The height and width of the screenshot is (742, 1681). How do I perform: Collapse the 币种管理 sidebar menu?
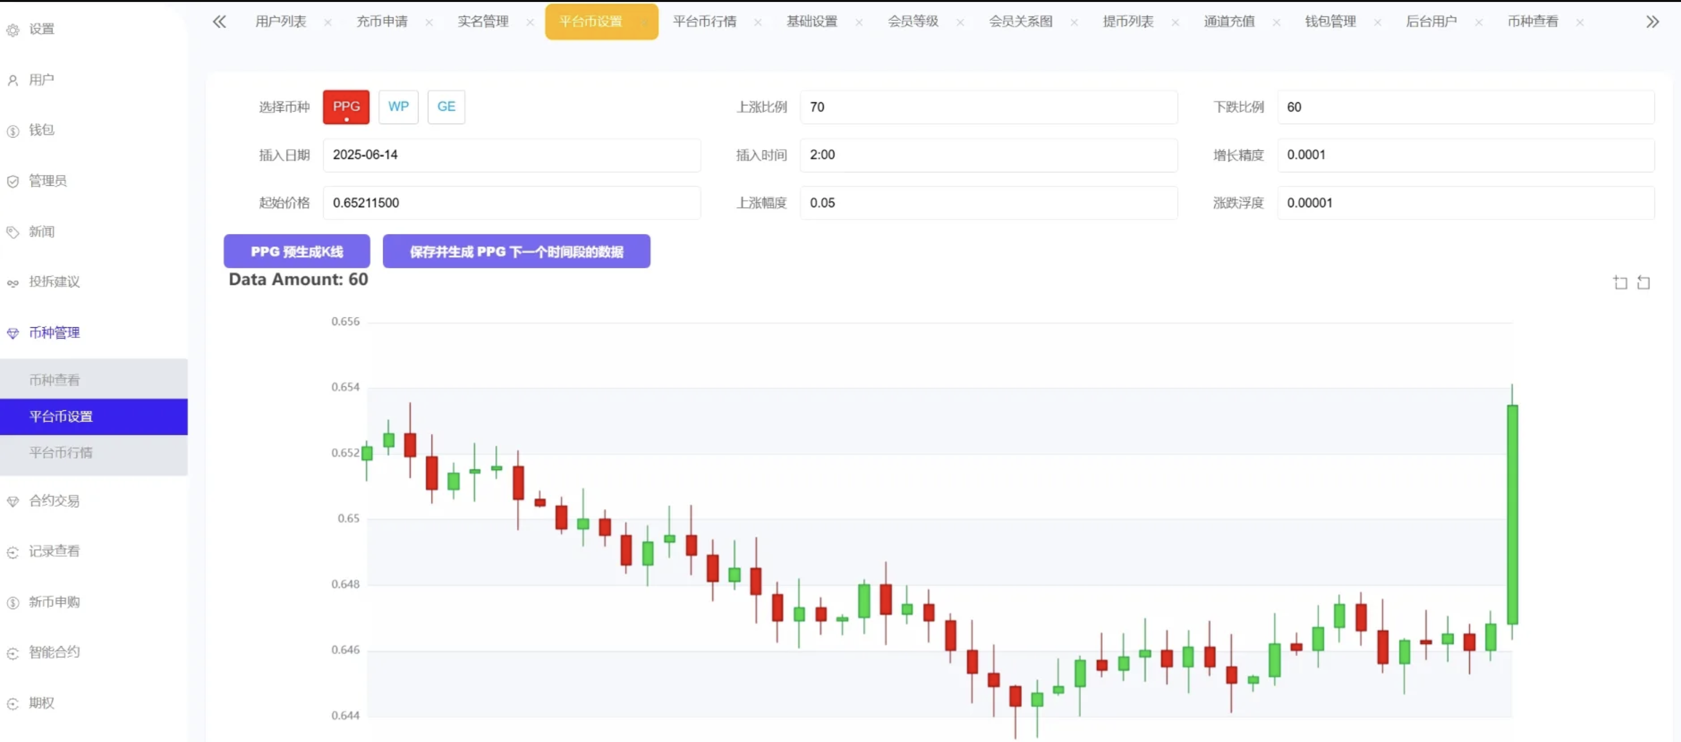pos(54,333)
